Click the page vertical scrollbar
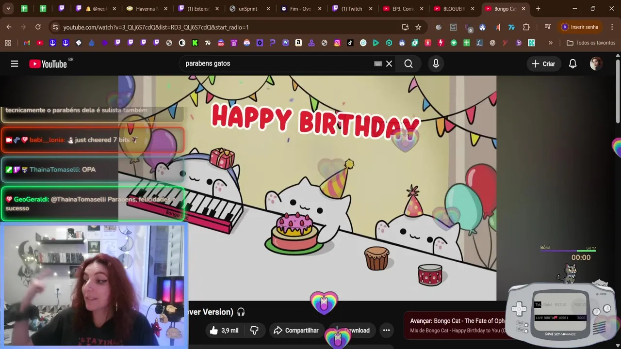Viewport: 621px width, 349px height. pyautogui.click(x=617, y=92)
